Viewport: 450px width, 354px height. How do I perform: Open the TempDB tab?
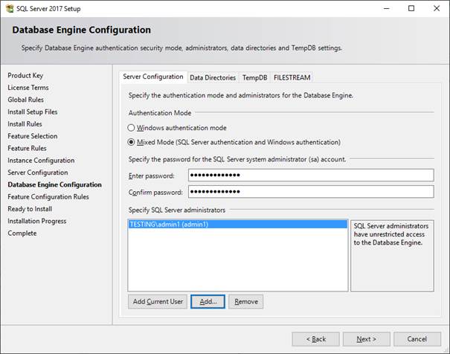pyautogui.click(x=254, y=78)
